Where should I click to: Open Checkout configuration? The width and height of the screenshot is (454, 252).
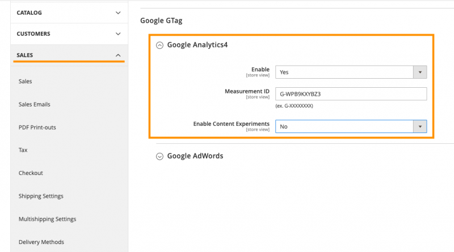31,173
